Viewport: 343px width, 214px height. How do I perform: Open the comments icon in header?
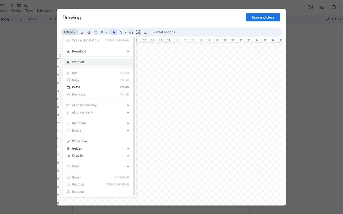point(322,7)
